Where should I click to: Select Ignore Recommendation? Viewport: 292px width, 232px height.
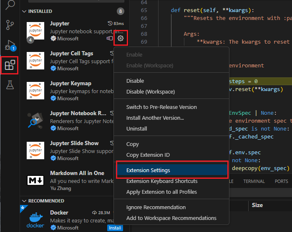point(171,207)
